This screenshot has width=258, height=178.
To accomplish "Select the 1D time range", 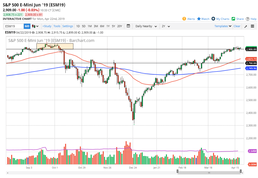I will coord(78,26).
